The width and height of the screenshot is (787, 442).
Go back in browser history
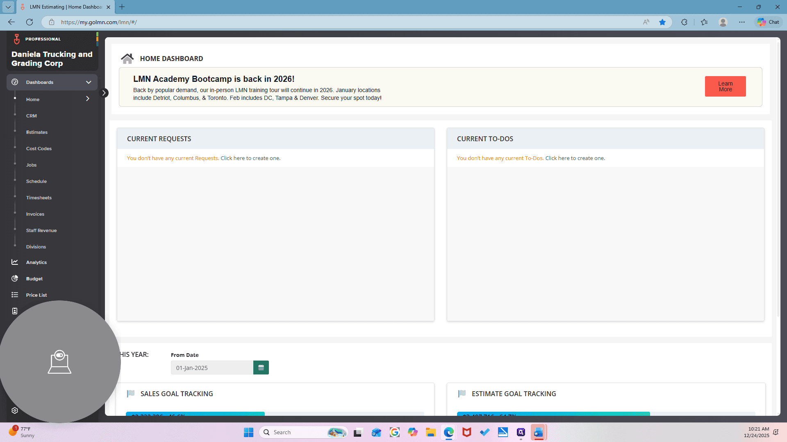pyautogui.click(x=11, y=22)
